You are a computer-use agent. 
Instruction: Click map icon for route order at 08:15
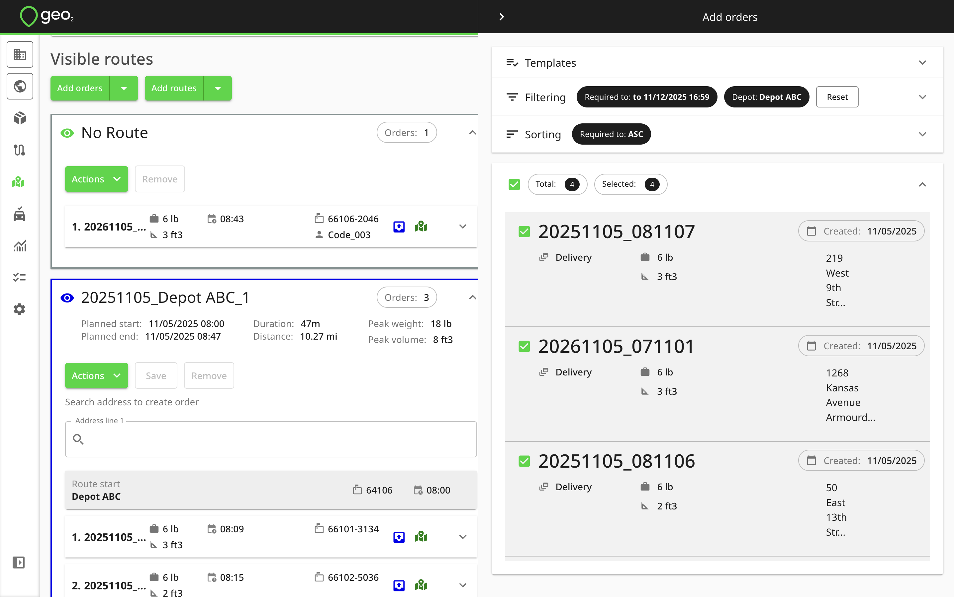coord(421,585)
